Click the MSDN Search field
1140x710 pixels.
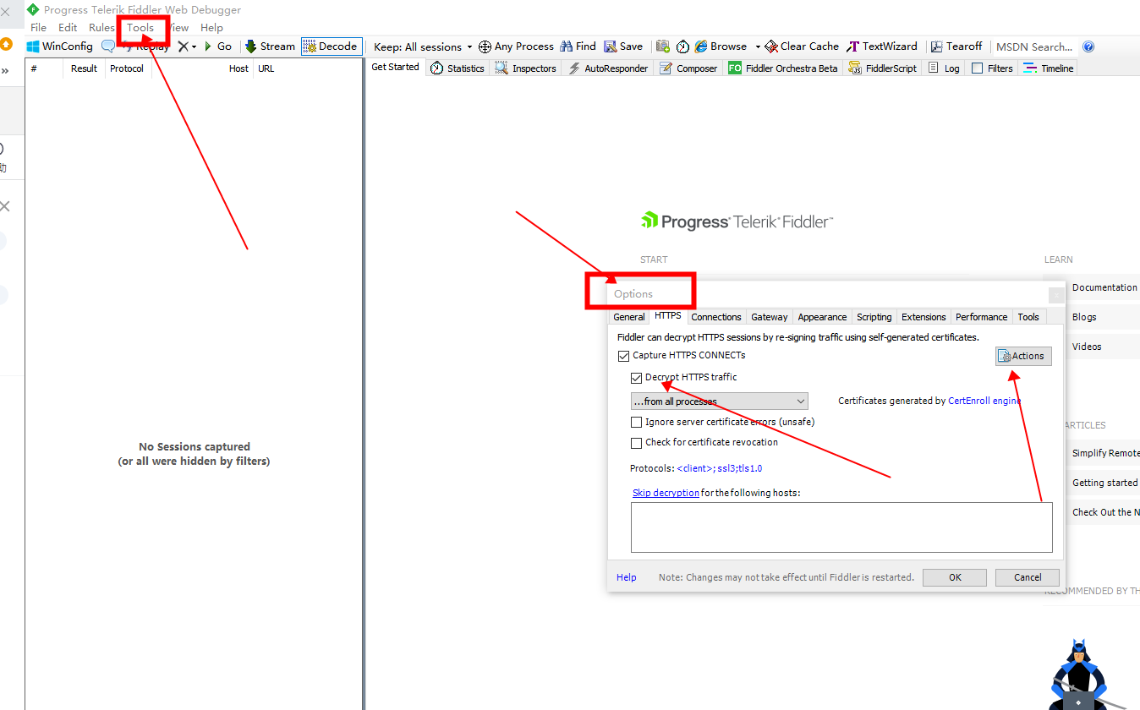[1034, 46]
